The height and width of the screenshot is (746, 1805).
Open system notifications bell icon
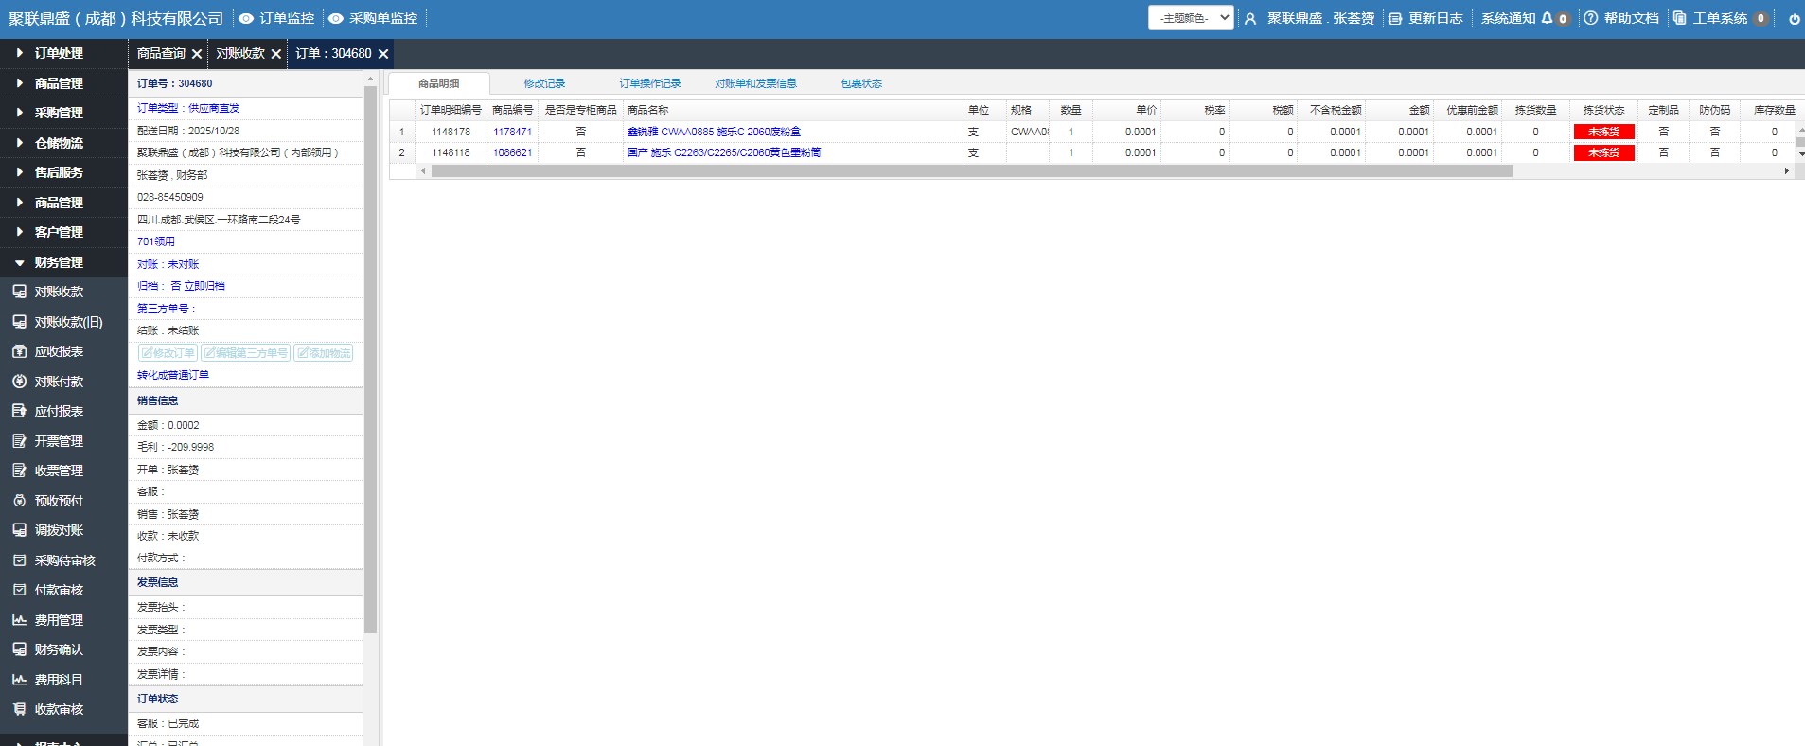click(x=1547, y=18)
